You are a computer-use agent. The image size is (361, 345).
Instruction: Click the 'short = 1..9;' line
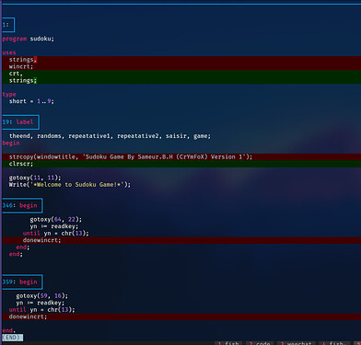pos(31,101)
